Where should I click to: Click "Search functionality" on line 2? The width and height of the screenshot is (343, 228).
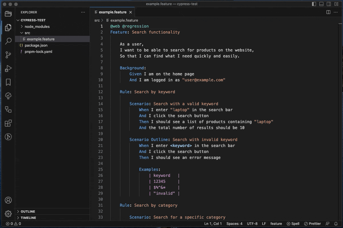pyautogui.click(x=156, y=32)
